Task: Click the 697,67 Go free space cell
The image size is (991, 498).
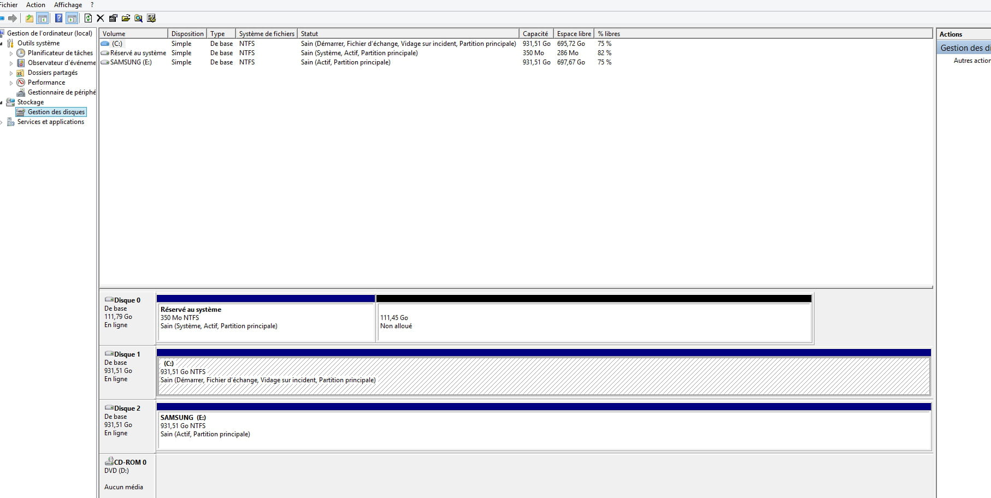Action: click(571, 62)
